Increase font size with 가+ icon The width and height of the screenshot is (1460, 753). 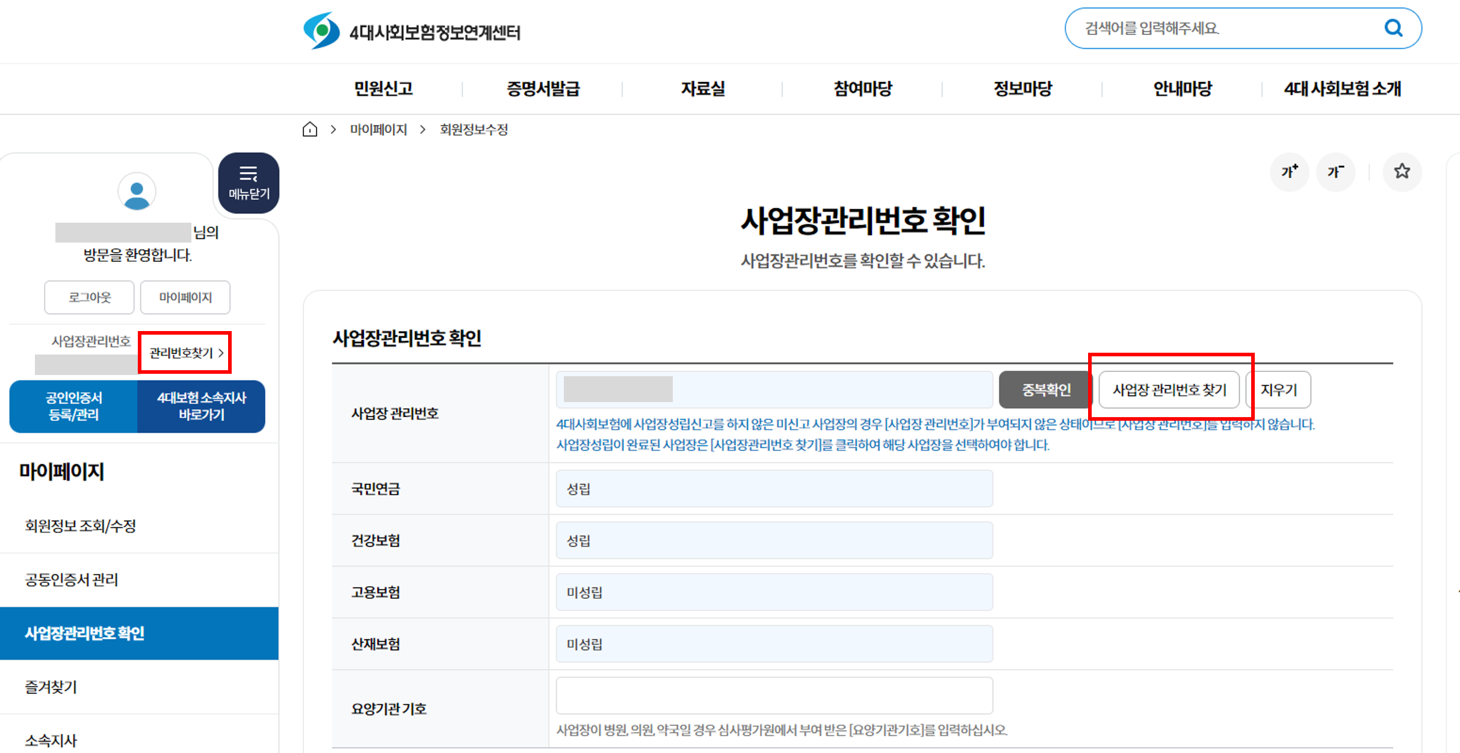1289,172
